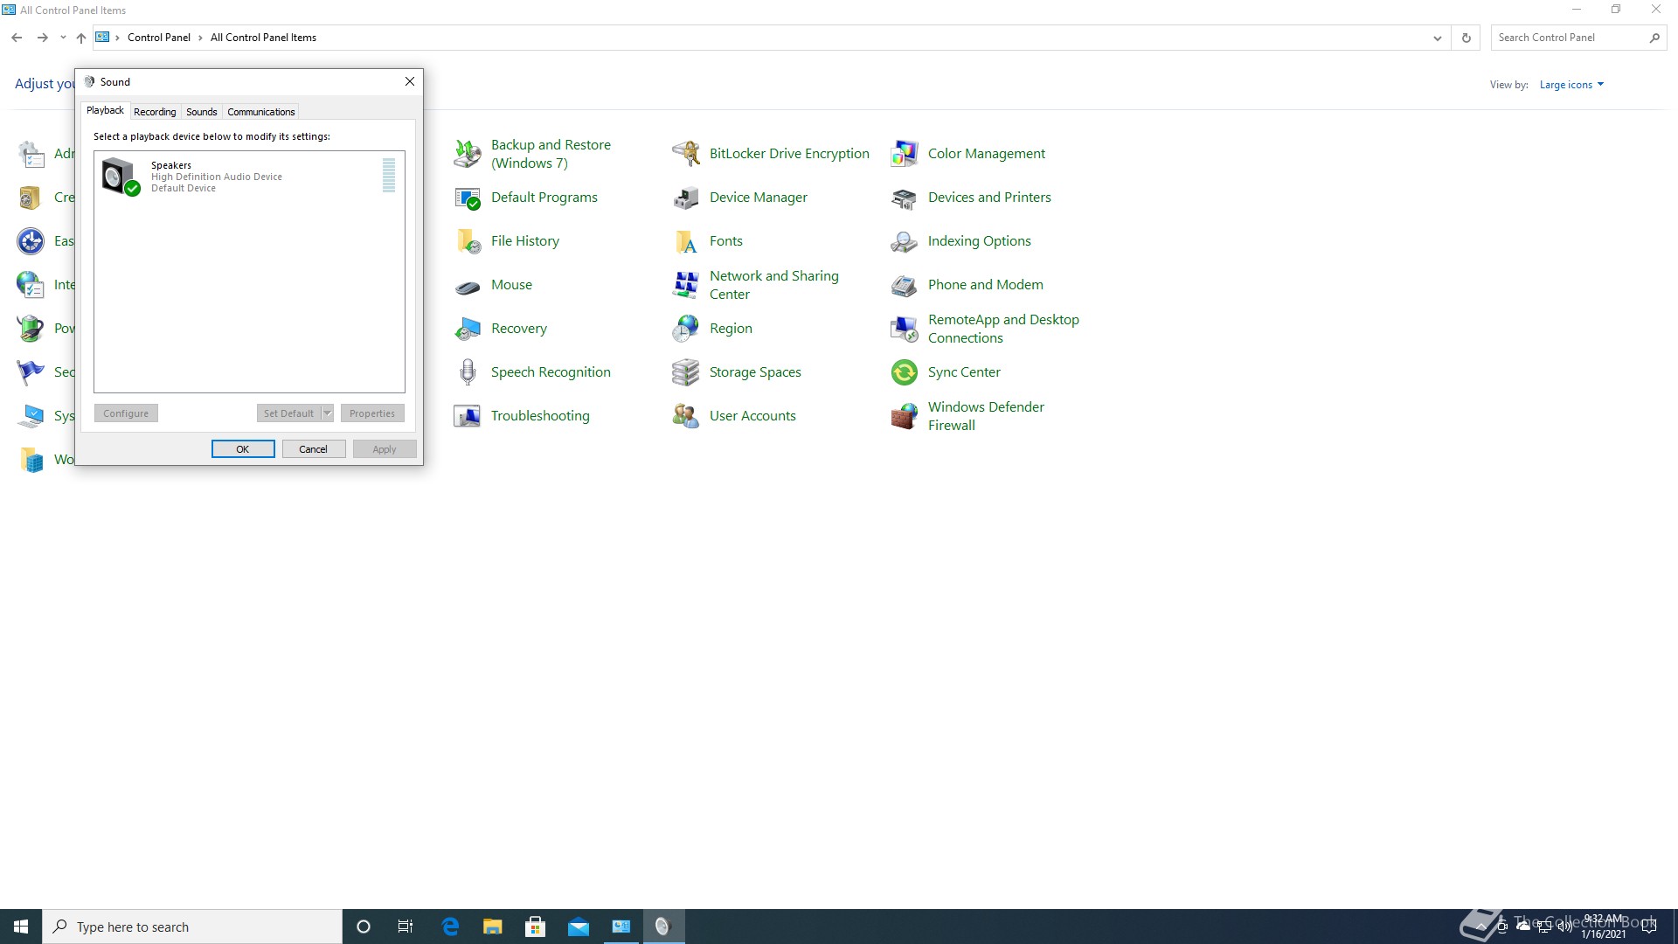The image size is (1678, 944).
Task: Open Microsoft Edge from the taskbar
Action: [450, 927]
